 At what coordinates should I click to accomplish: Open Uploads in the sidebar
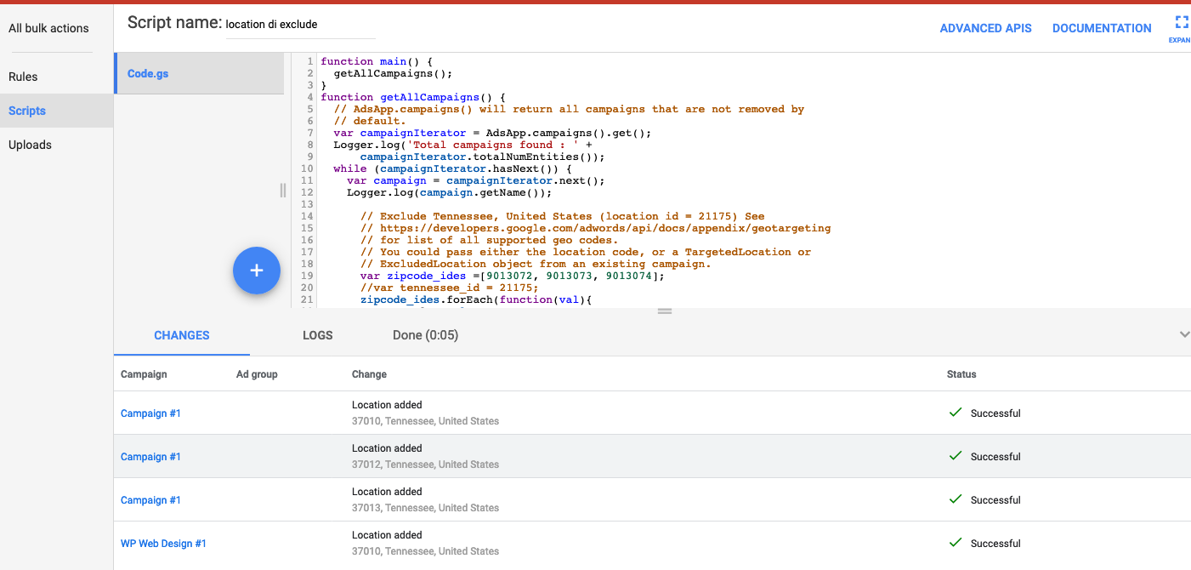point(30,145)
